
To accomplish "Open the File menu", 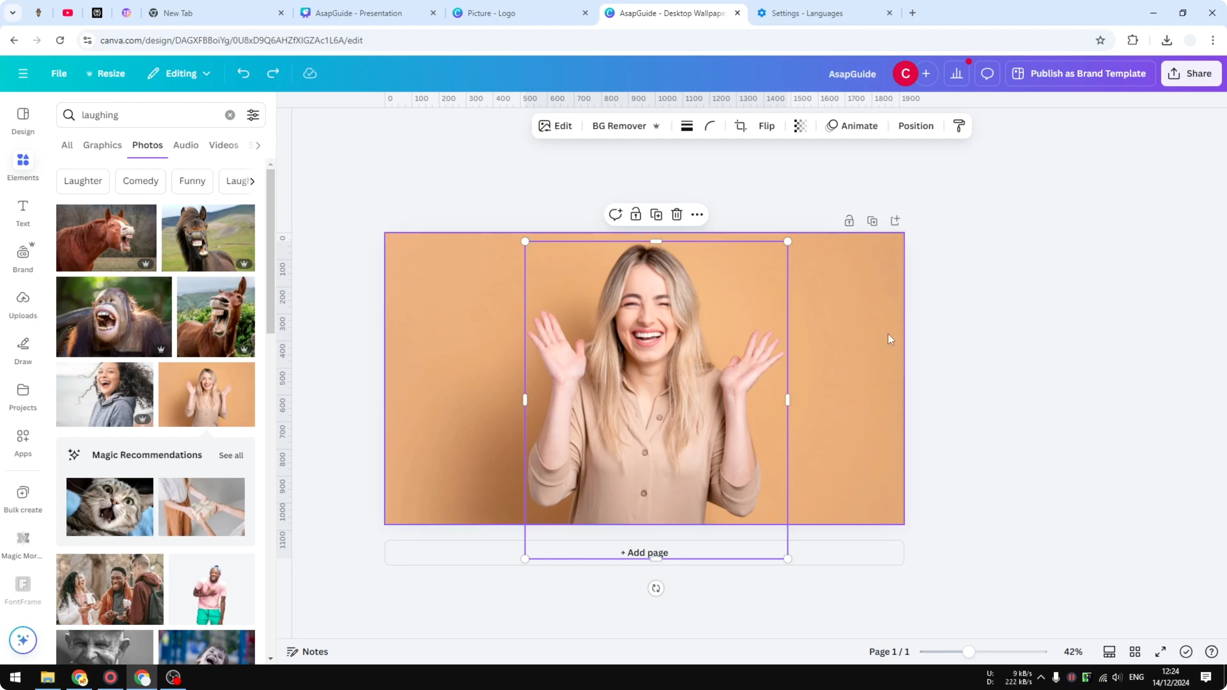I will [x=59, y=73].
